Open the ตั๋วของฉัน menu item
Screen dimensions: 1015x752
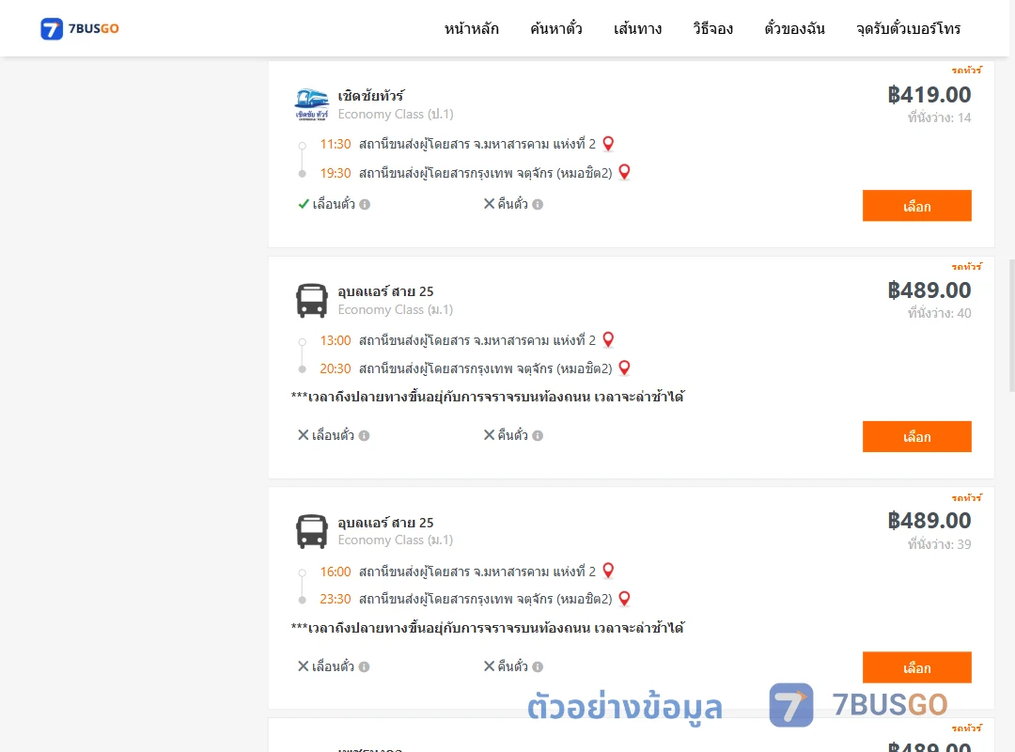tap(794, 28)
